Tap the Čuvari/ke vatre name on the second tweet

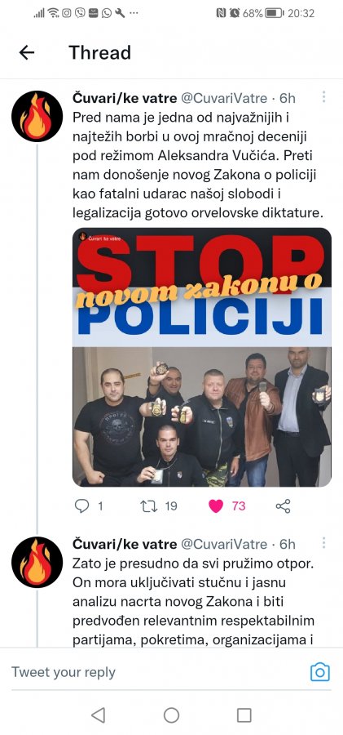pos(125,544)
